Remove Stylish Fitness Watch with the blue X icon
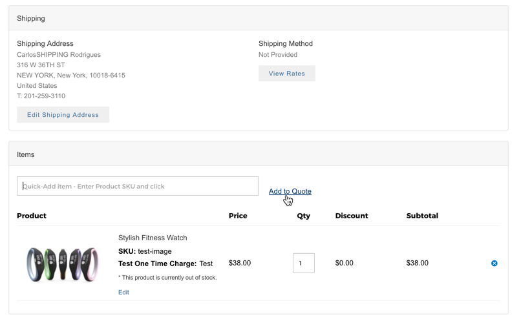Viewport: 521px width, 321px height. [x=494, y=264]
